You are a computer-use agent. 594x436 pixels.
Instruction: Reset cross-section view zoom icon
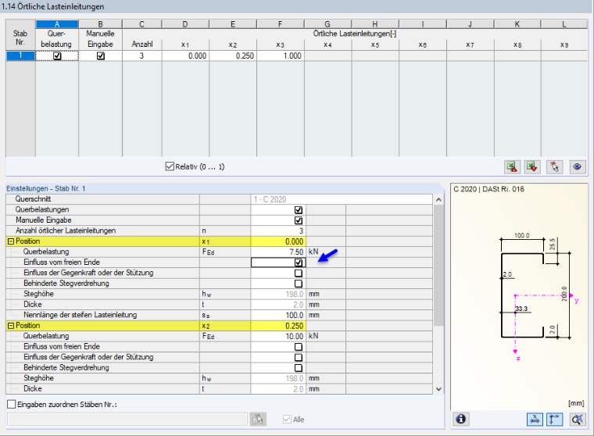coord(578,420)
